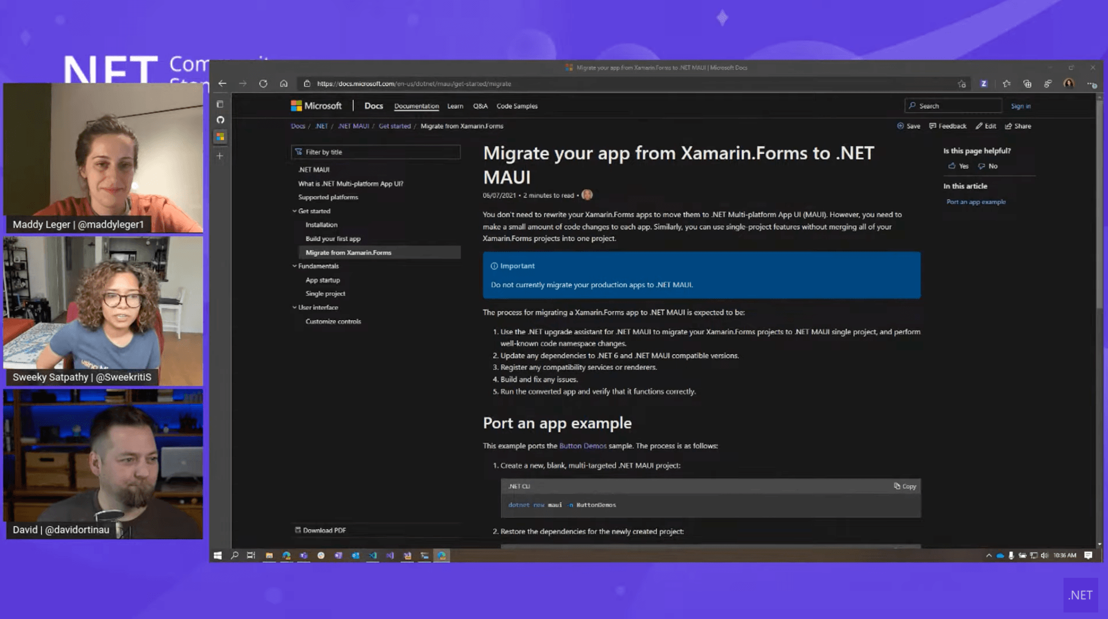Click the .NET MAUI breadcrumb link
Viewport: 1108px width, 619px height.
click(x=353, y=126)
